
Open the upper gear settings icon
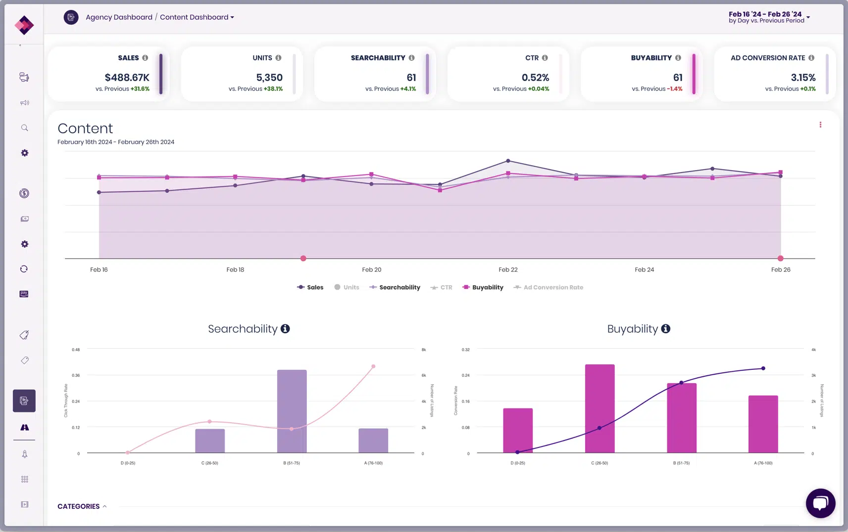click(x=24, y=153)
